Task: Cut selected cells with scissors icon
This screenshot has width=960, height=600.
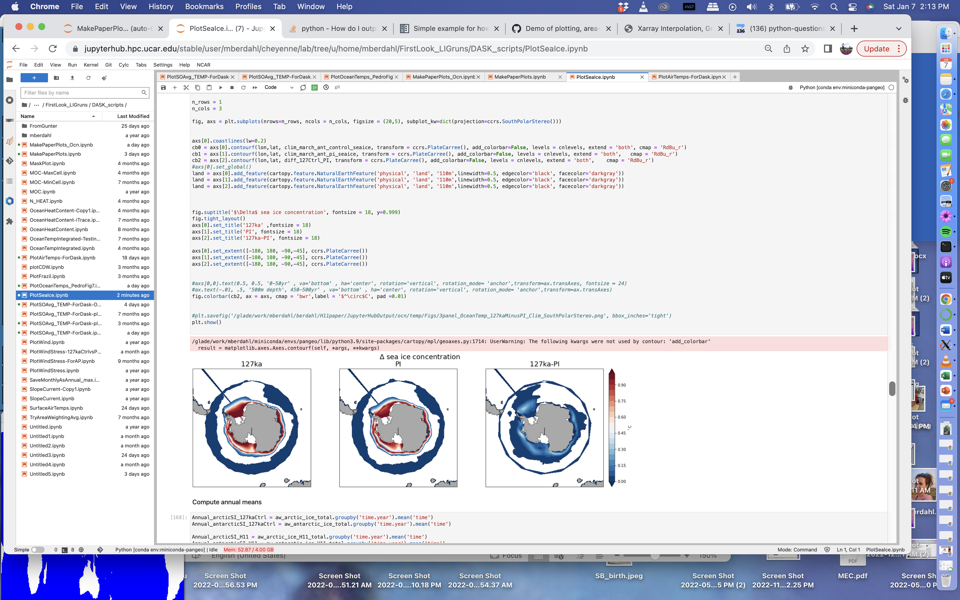Action: click(x=186, y=87)
